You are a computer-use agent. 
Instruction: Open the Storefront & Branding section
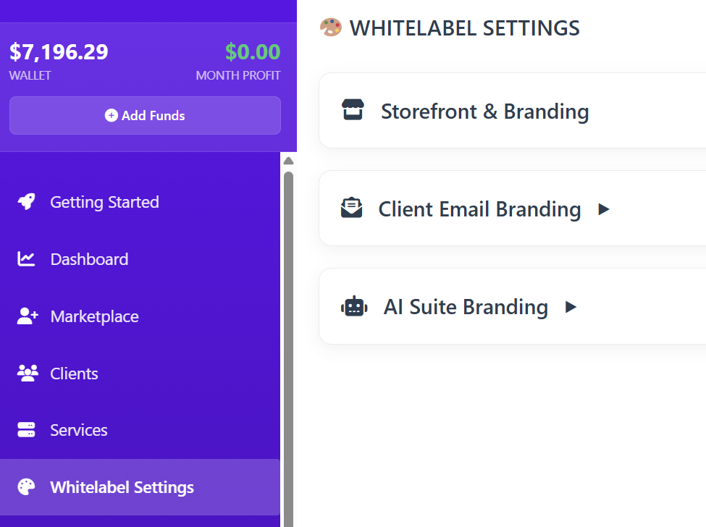tap(484, 111)
